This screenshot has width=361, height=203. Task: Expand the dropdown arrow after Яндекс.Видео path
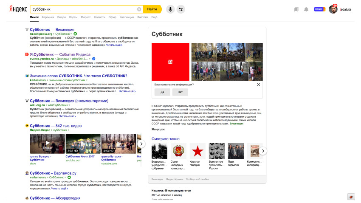point(68,130)
